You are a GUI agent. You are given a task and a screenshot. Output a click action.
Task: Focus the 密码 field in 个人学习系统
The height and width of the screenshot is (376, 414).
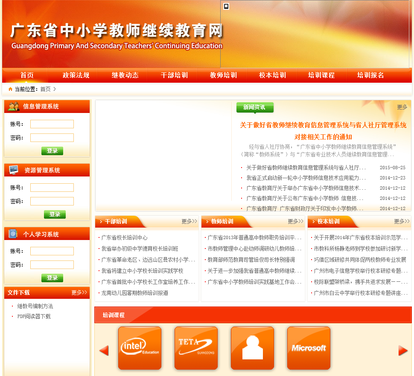(x=52, y=265)
